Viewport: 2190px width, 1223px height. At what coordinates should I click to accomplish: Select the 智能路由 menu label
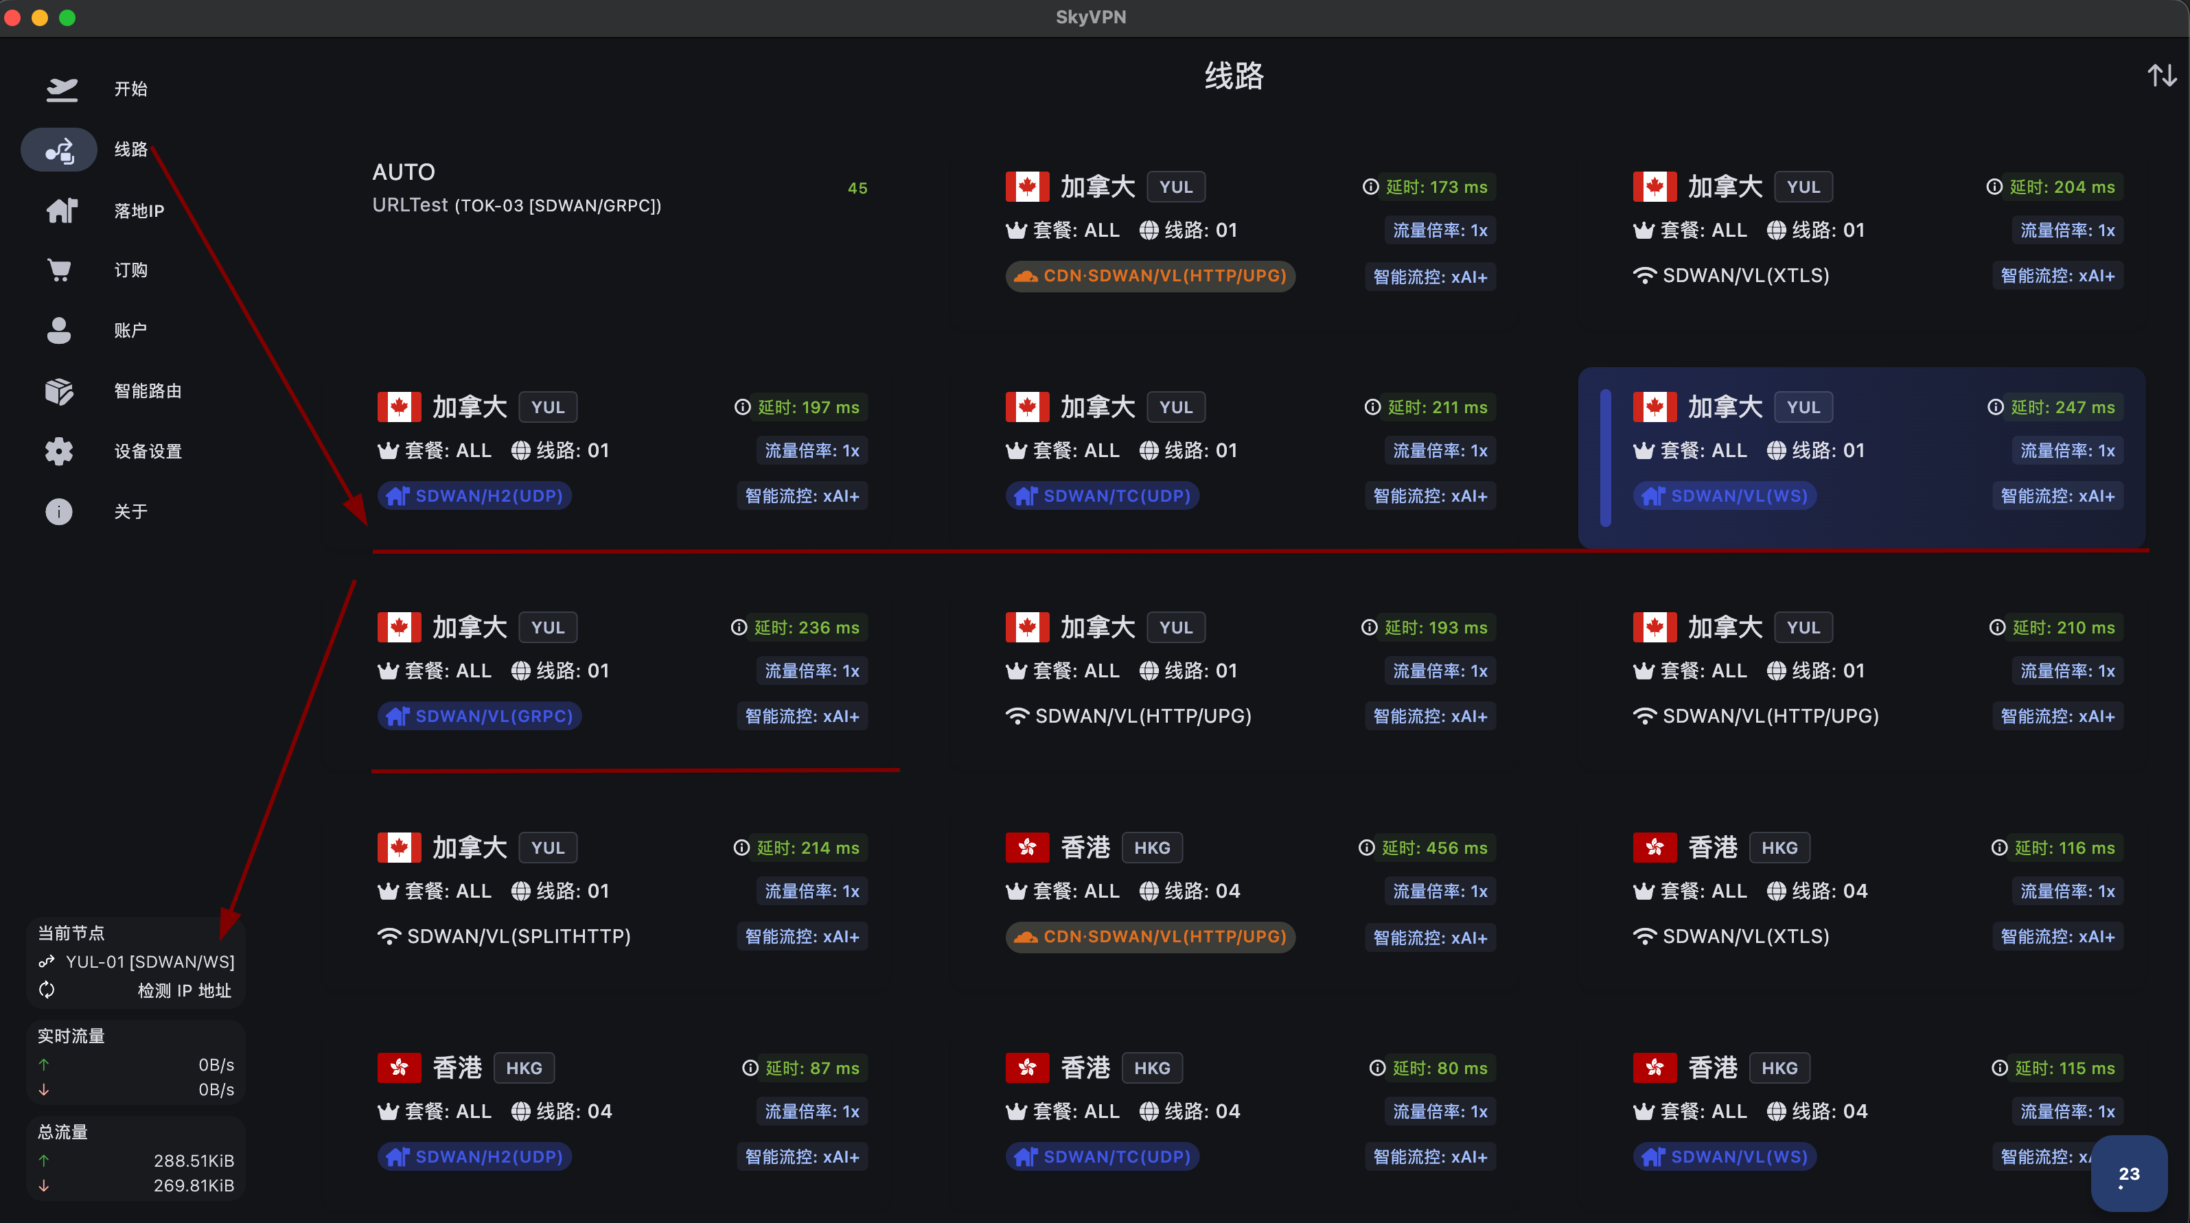click(148, 391)
